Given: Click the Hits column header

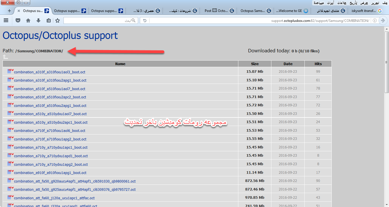Looking at the screenshot, I should (318, 64).
